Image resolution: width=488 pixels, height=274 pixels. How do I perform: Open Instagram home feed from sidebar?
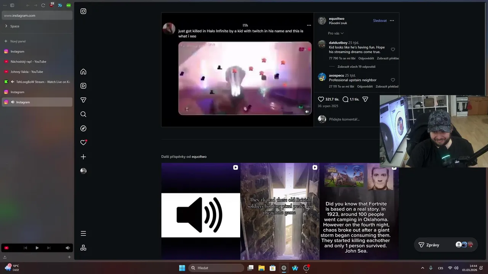pos(83,72)
